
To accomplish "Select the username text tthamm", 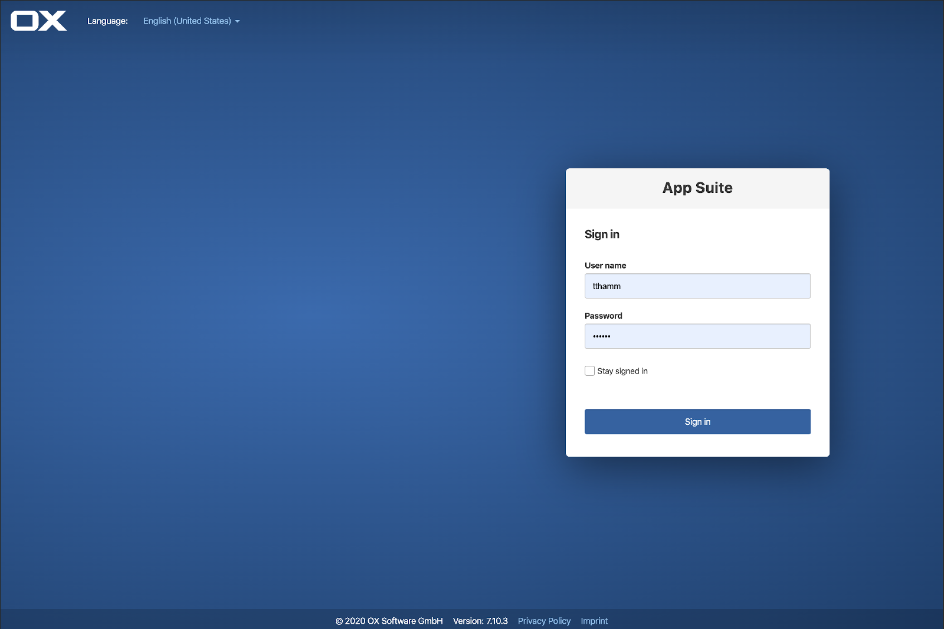I will click(607, 286).
